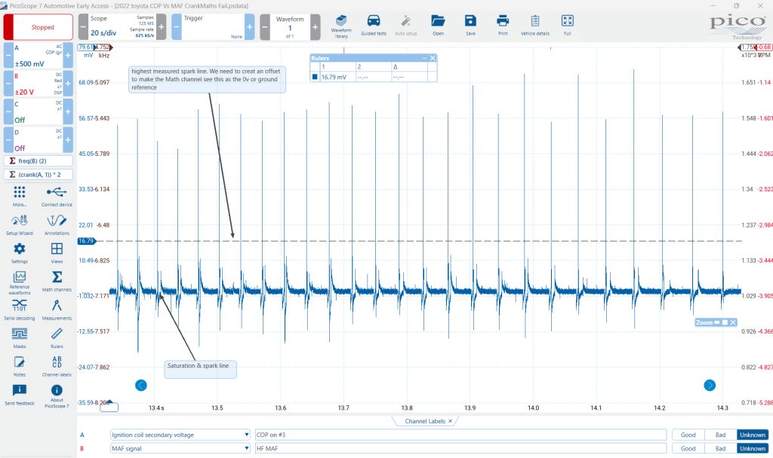Close the Channel Labels tab
This screenshot has height=458, width=773.
450,421
